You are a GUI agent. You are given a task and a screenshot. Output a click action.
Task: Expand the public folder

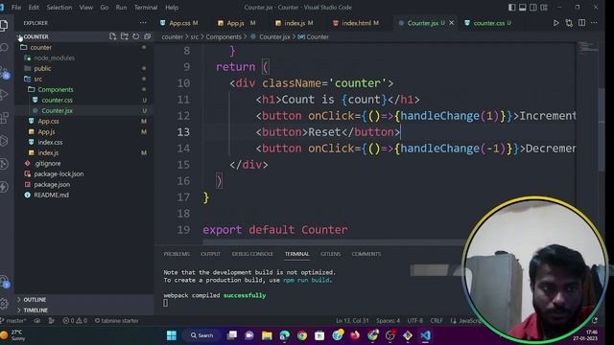click(x=42, y=68)
